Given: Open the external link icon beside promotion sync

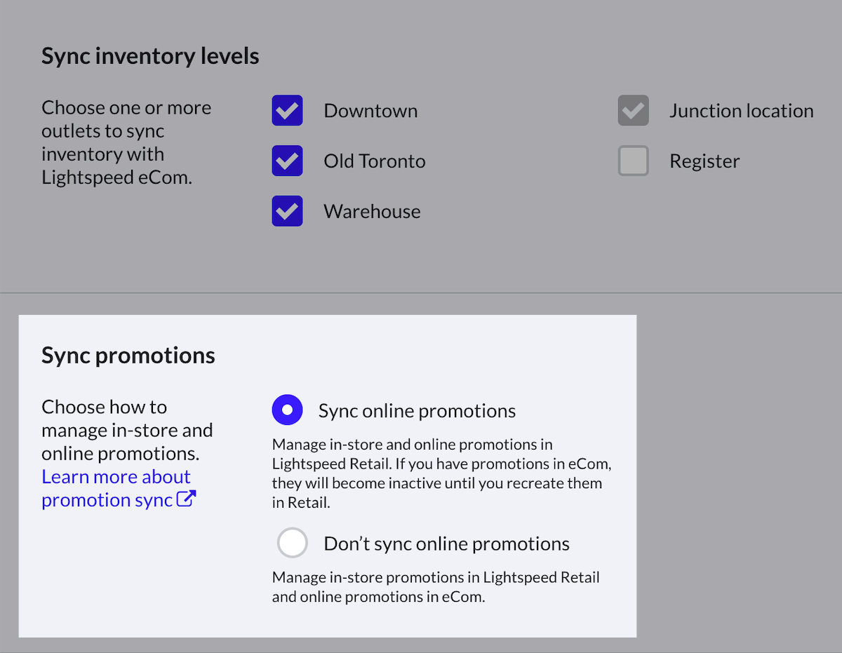Looking at the screenshot, I should point(186,499).
